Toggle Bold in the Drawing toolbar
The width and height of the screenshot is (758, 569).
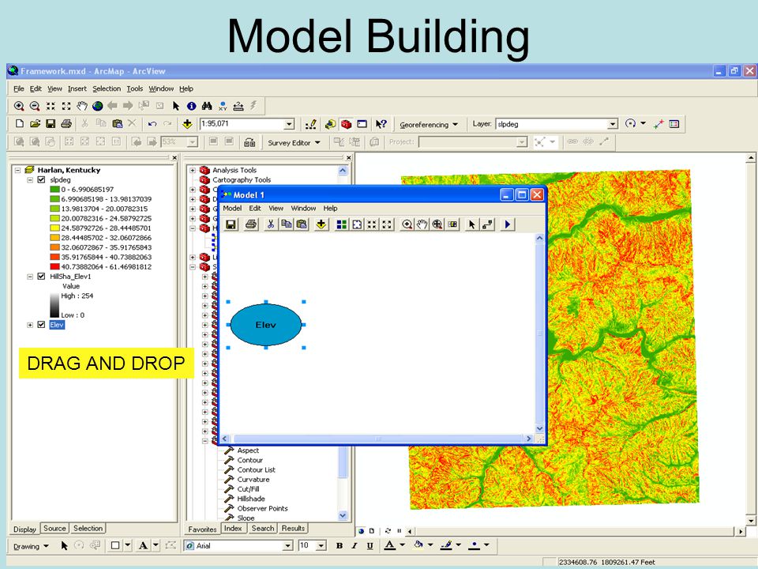click(x=340, y=546)
